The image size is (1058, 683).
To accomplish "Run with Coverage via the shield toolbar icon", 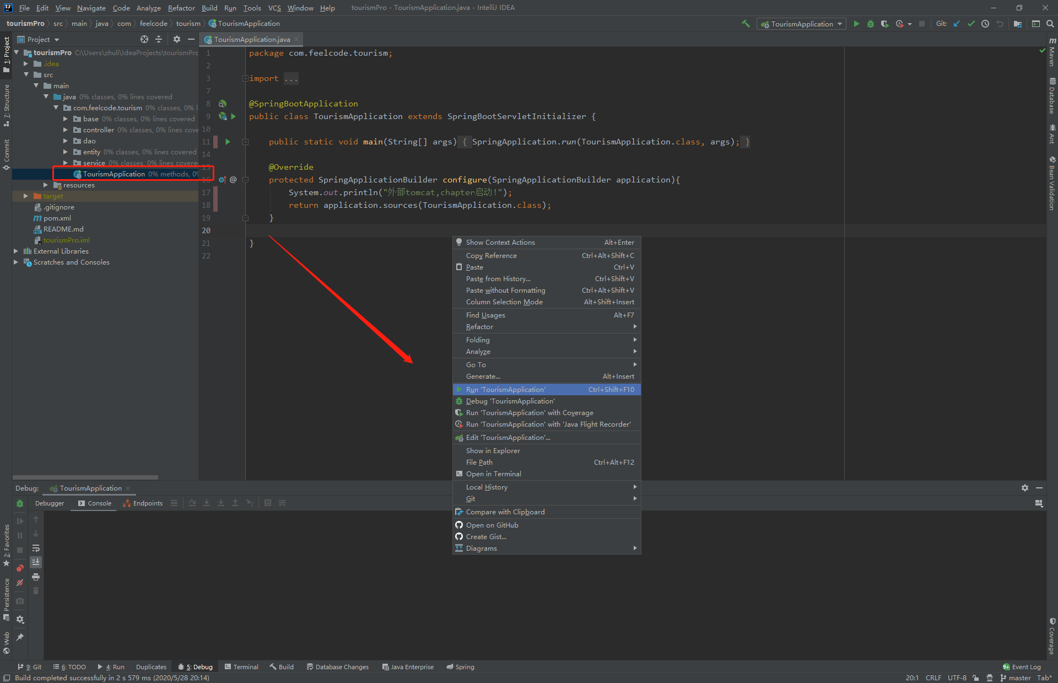I will [885, 24].
